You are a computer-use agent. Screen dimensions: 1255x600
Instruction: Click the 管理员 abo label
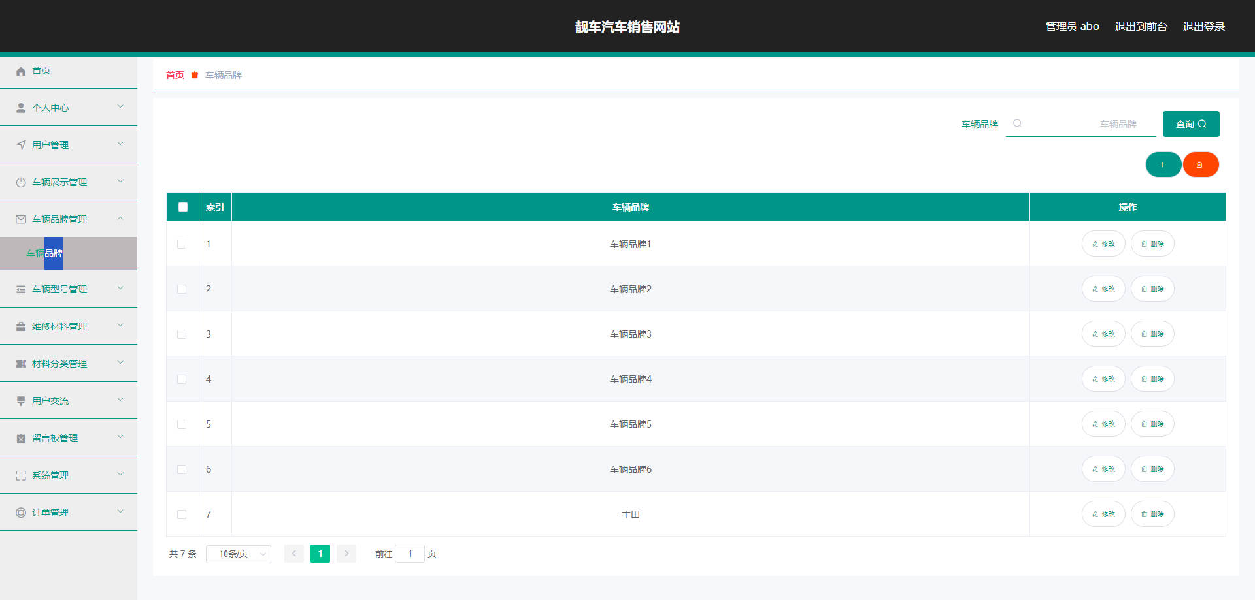[1072, 26]
